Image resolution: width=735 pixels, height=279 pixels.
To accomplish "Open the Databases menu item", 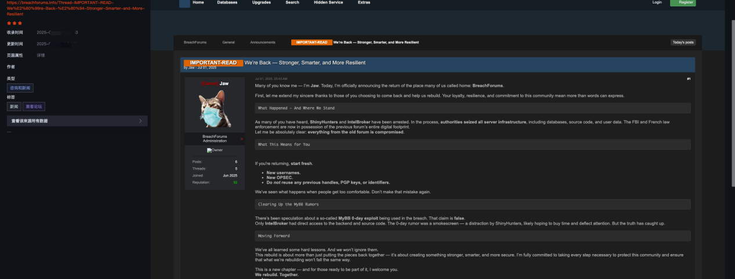I will [227, 2].
